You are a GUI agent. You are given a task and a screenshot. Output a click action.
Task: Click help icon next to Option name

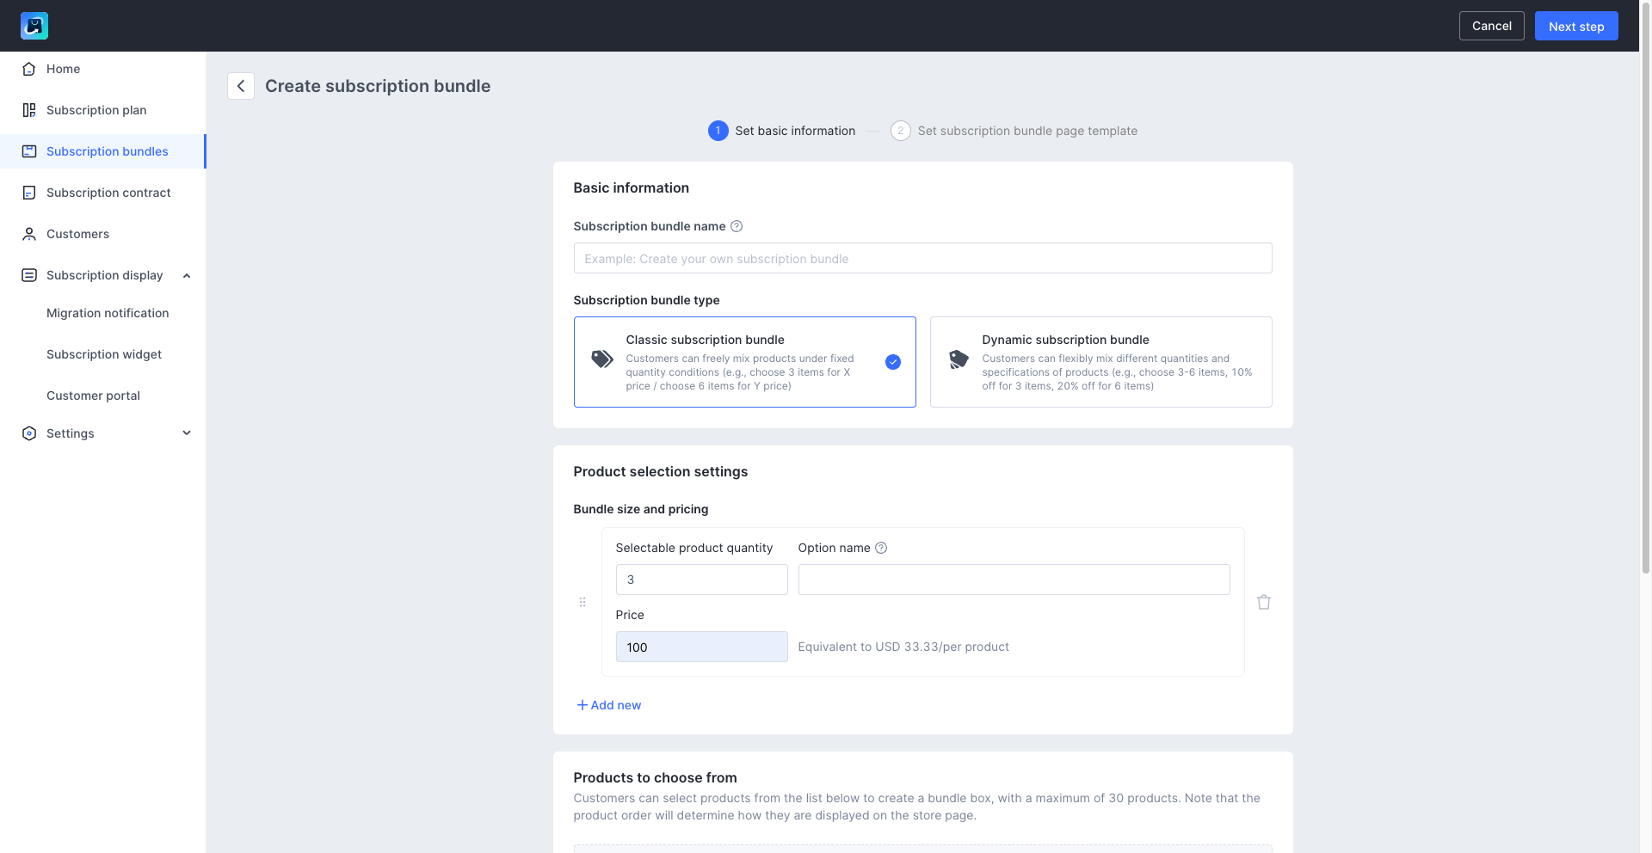[881, 548]
